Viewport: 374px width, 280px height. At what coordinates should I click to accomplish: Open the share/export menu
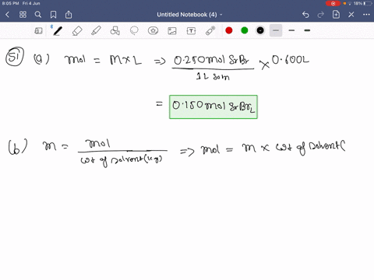(x=69, y=15)
